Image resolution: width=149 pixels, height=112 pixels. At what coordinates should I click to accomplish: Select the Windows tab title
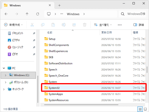pos(15,5)
